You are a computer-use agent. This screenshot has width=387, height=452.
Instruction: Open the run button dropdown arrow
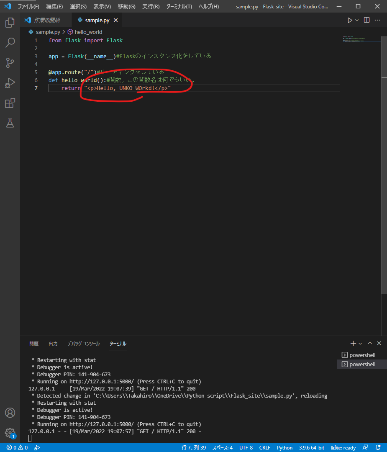(357, 20)
